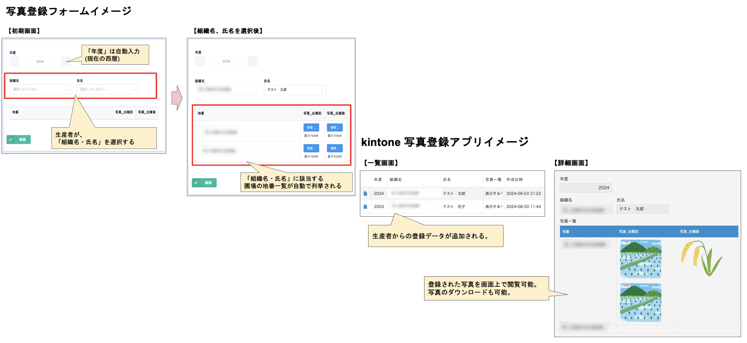Open 組織名 dropdown in initial form
Image resolution: width=747 pixels, height=343 pixels.
click(40, 89)
